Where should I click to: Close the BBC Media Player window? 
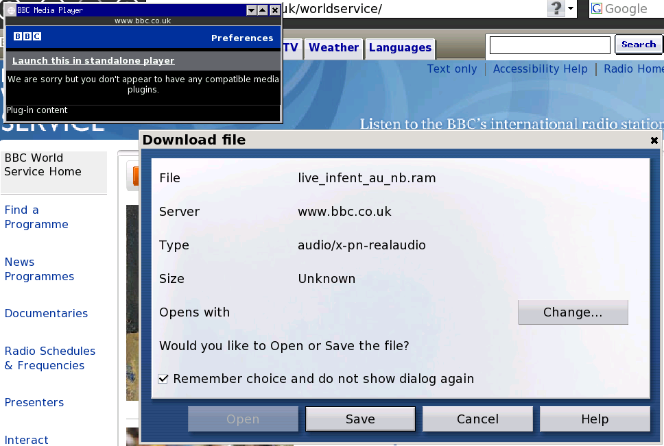coord(274,10)
